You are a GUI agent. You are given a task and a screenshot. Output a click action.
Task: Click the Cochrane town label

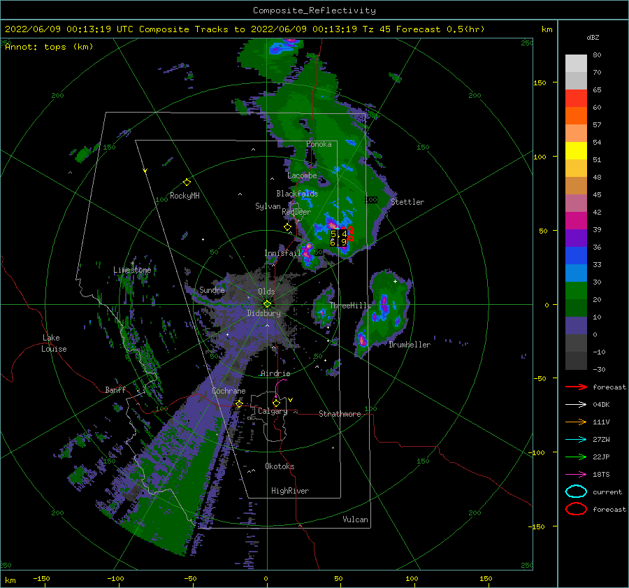[x=229, y=391]
